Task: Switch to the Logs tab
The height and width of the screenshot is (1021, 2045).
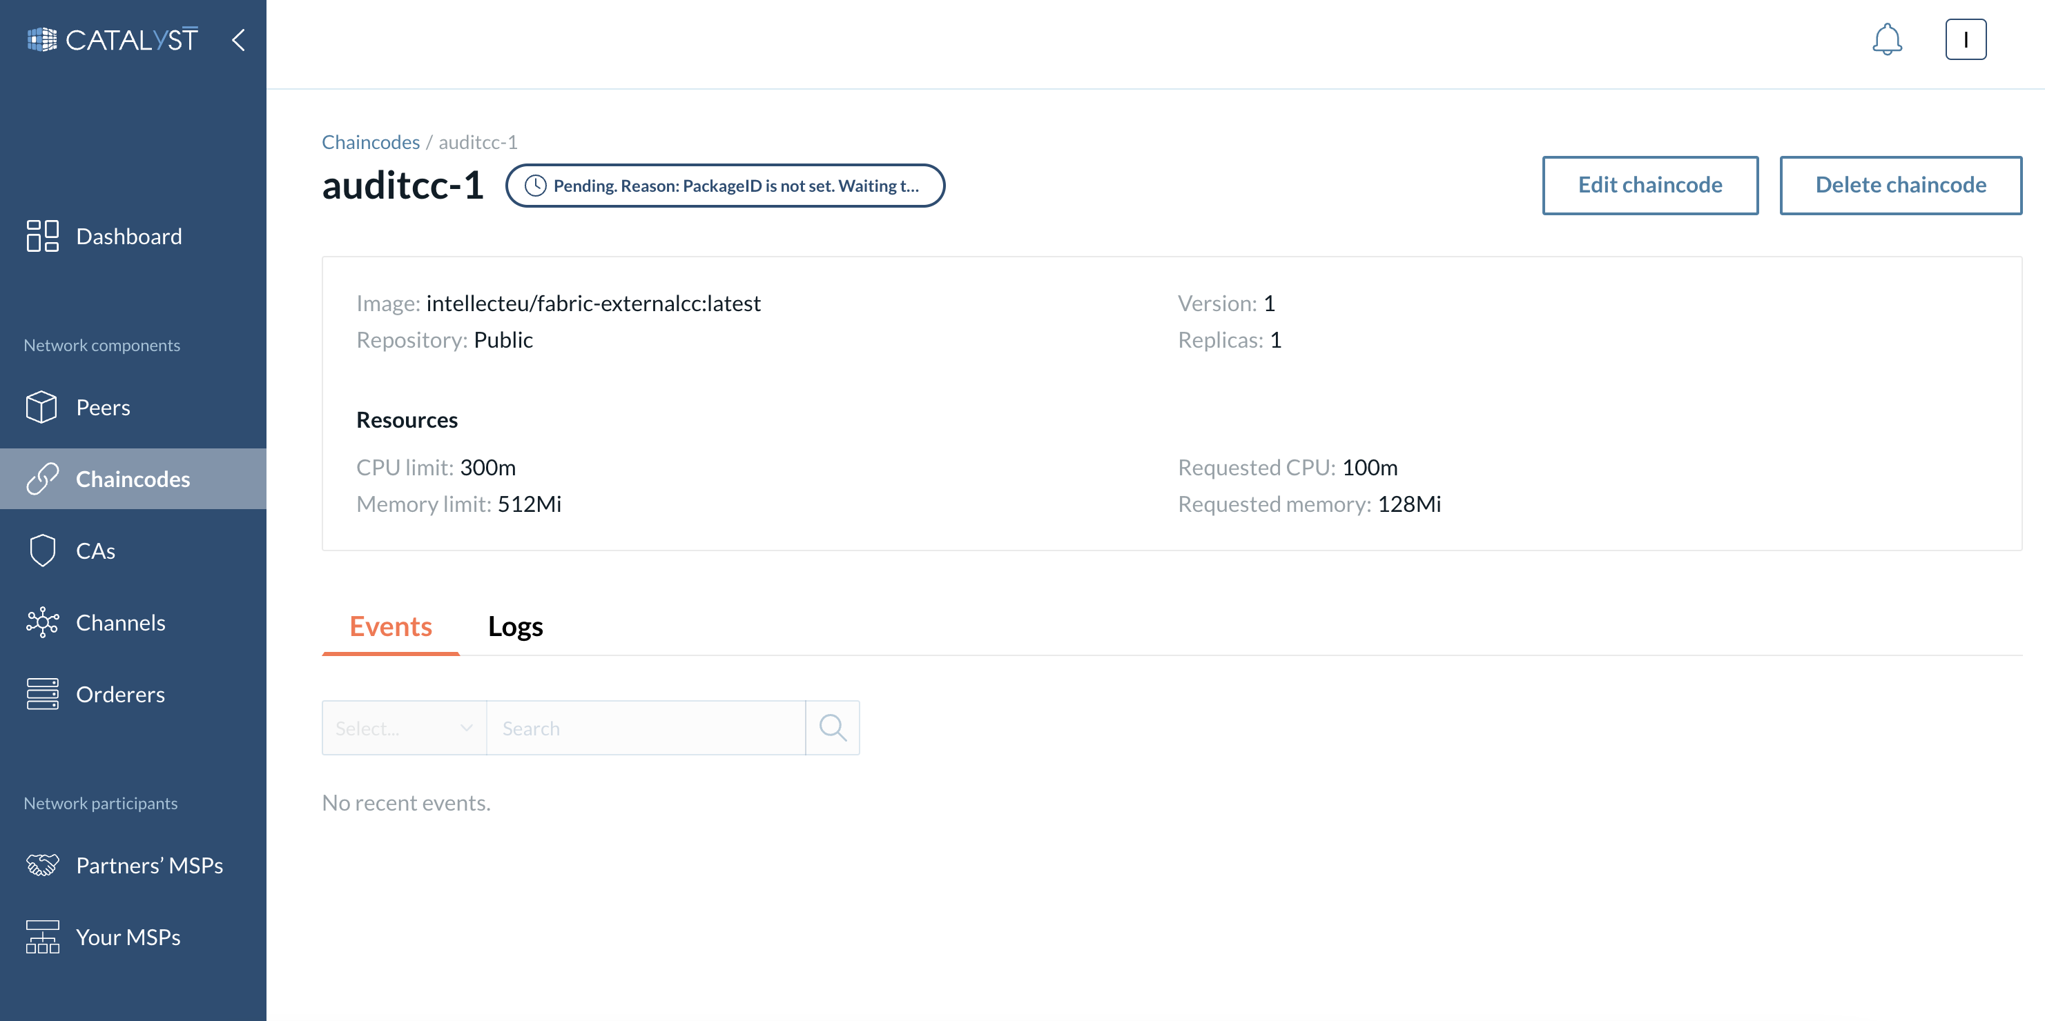Action: [x=515, y=626]
